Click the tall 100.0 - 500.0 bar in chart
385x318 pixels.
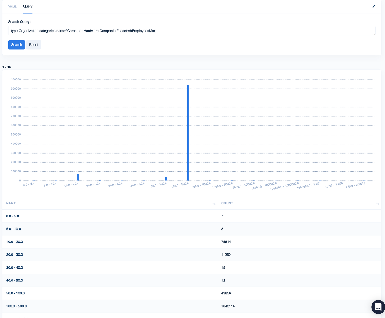coord(188,133)
